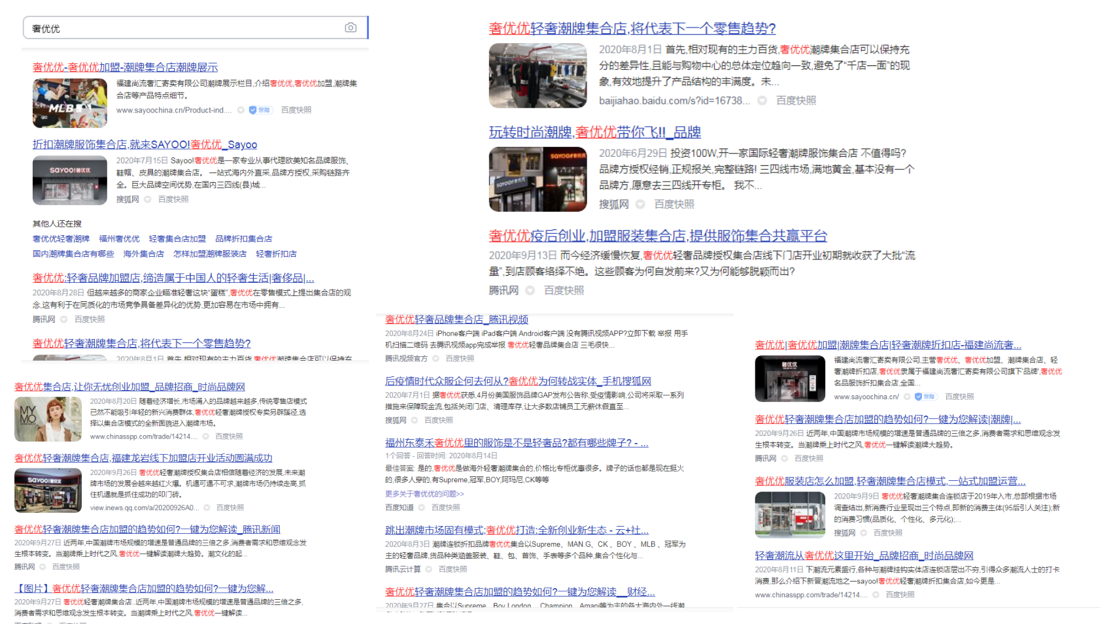Select the 保障 badge beside www.sayoochina.cn/
Viewport: 1109px width, 624px height.
(x=926, y=397)
